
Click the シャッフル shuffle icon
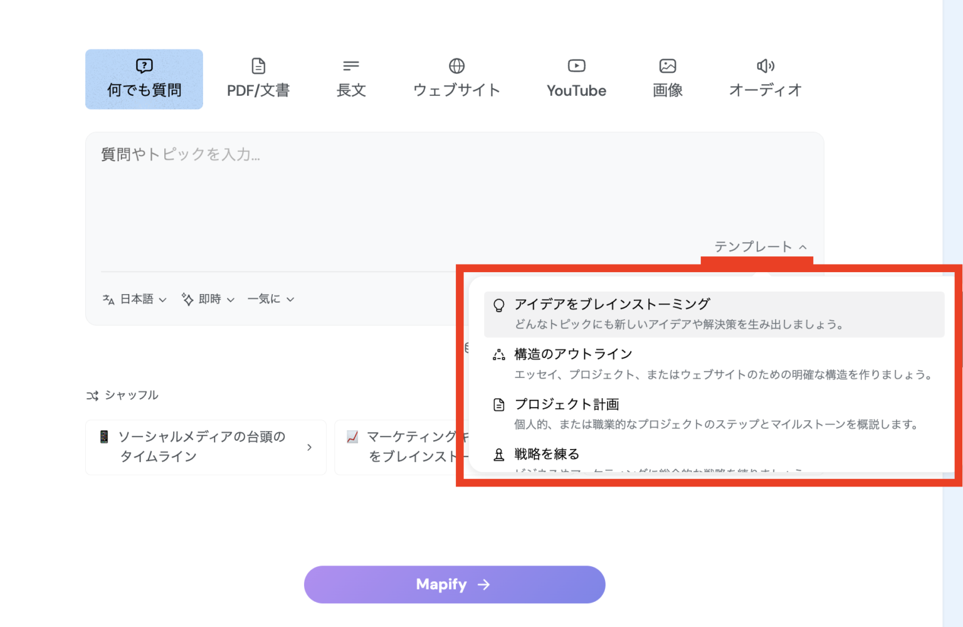tap(92, 395)
